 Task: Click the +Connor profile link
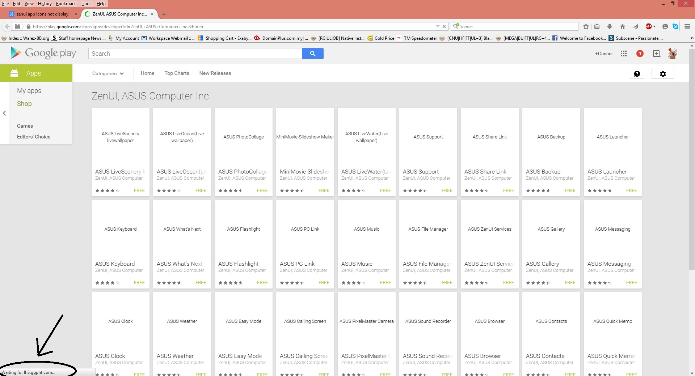pyautogui.click(x=604, y=54)
